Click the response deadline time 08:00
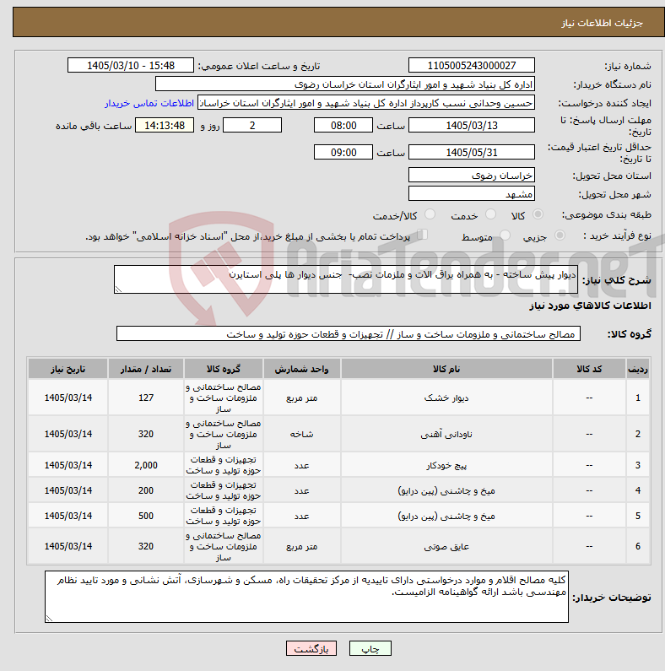 tap(343, 126)
